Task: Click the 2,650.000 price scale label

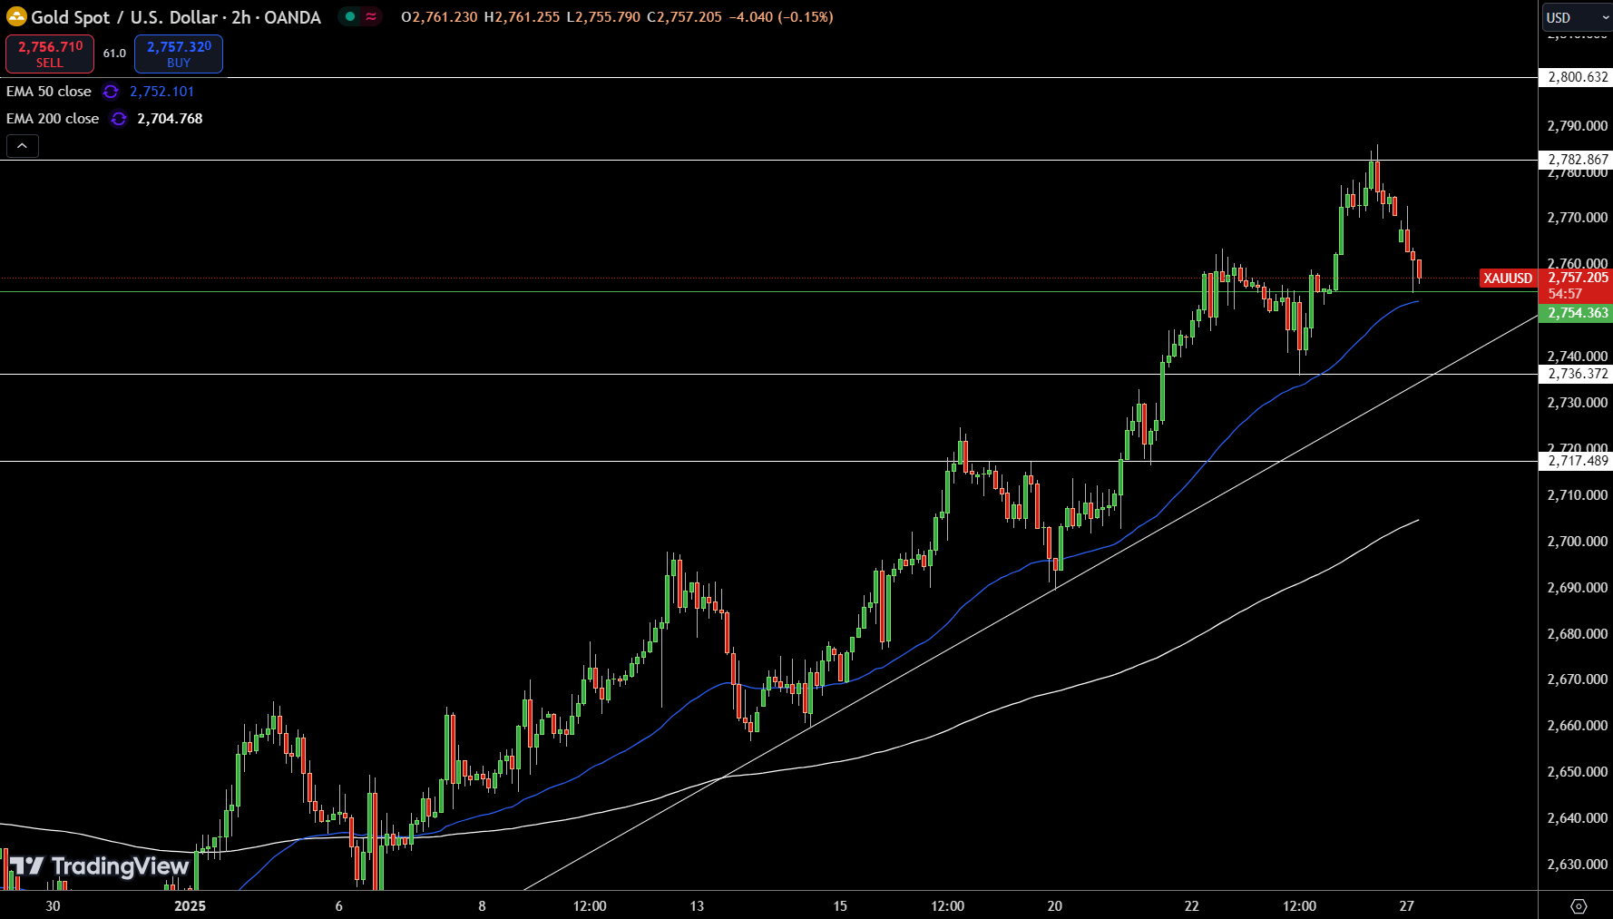Action: pos(1577,772)
